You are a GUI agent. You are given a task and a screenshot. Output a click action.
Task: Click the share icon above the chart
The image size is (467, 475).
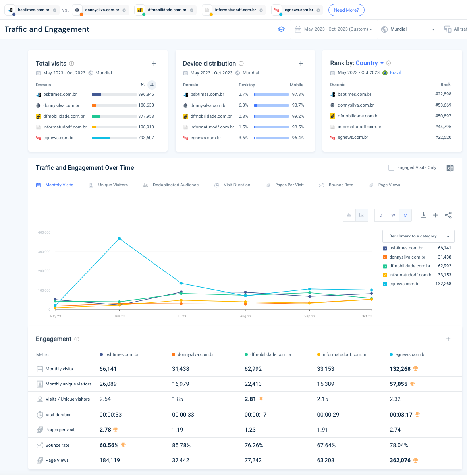[x=448, y=215]
